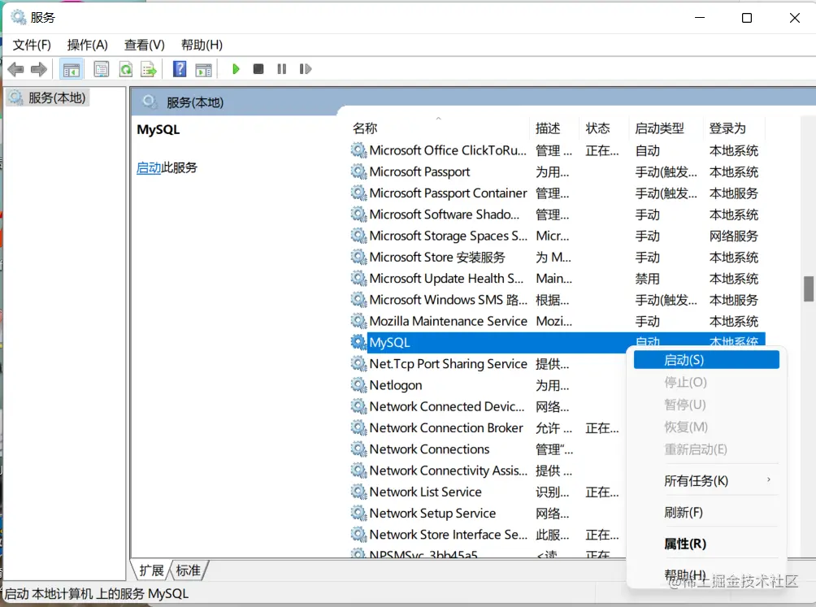The height and width of the screenshot is (607, 816).
Task: Click the 服务(本地) header of the right pane
Action: point(194,102)
